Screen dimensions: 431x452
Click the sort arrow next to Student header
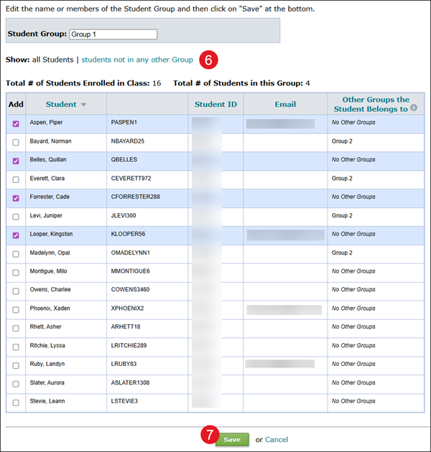tap(83, 105)
